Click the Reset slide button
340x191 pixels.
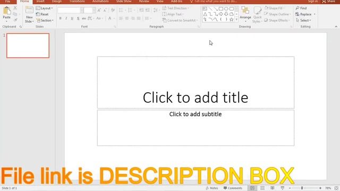coord(42,14)
